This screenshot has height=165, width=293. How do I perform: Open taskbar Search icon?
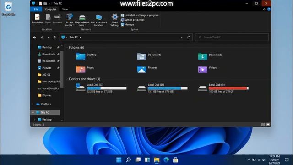point(128,160)
